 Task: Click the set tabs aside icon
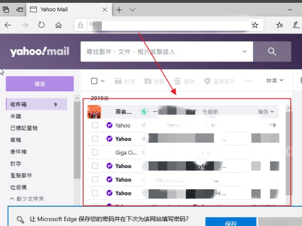19,9
